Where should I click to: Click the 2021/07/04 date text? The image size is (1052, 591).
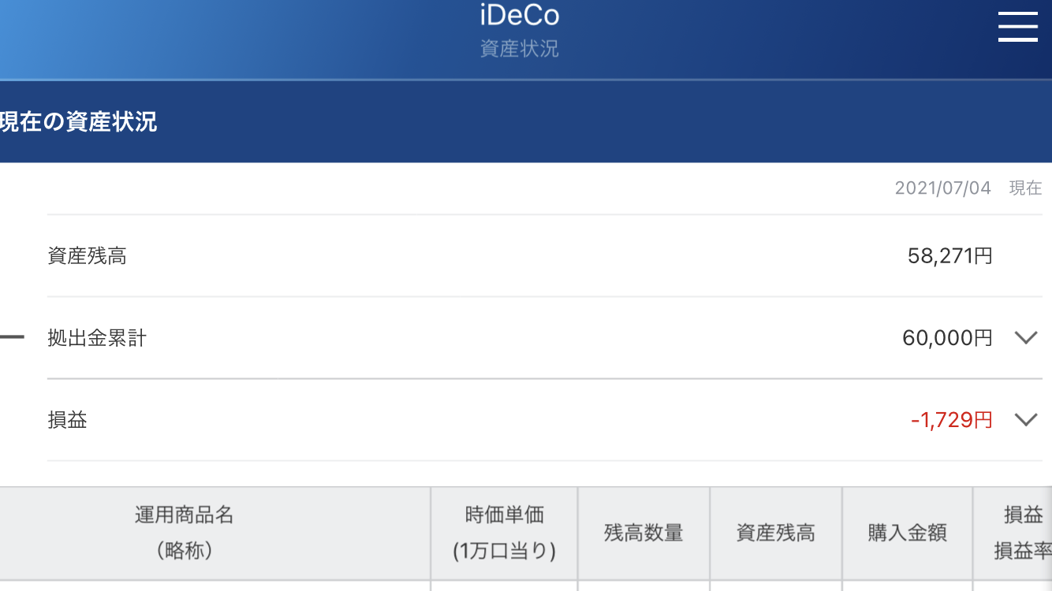[942, 188]
